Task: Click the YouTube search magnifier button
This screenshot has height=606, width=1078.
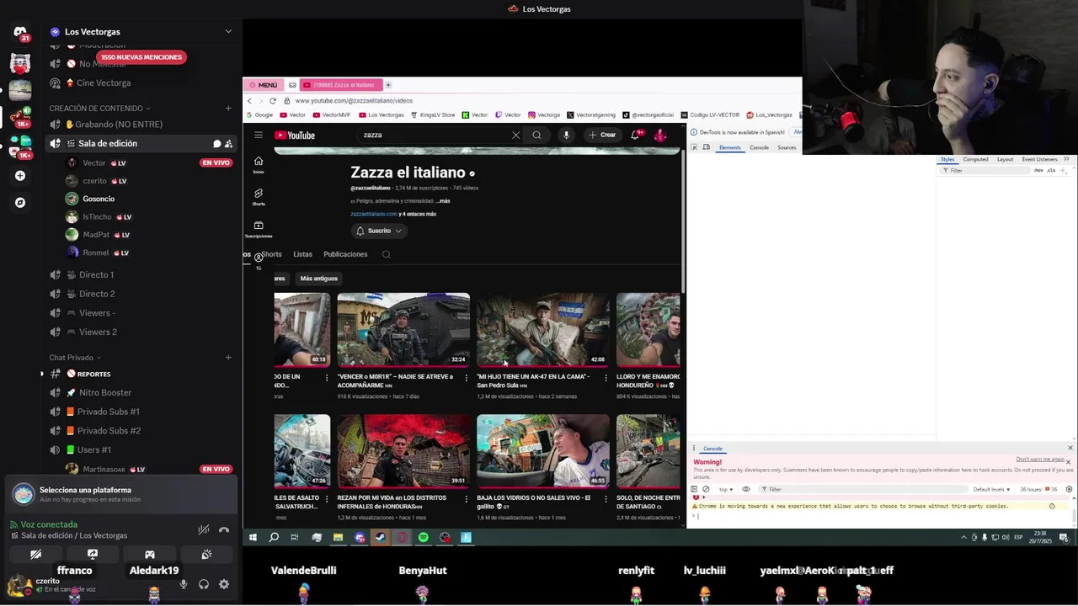Action: [x=536, y=135]
